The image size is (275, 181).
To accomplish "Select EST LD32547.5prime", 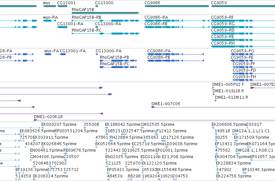I will click(137, 131).
